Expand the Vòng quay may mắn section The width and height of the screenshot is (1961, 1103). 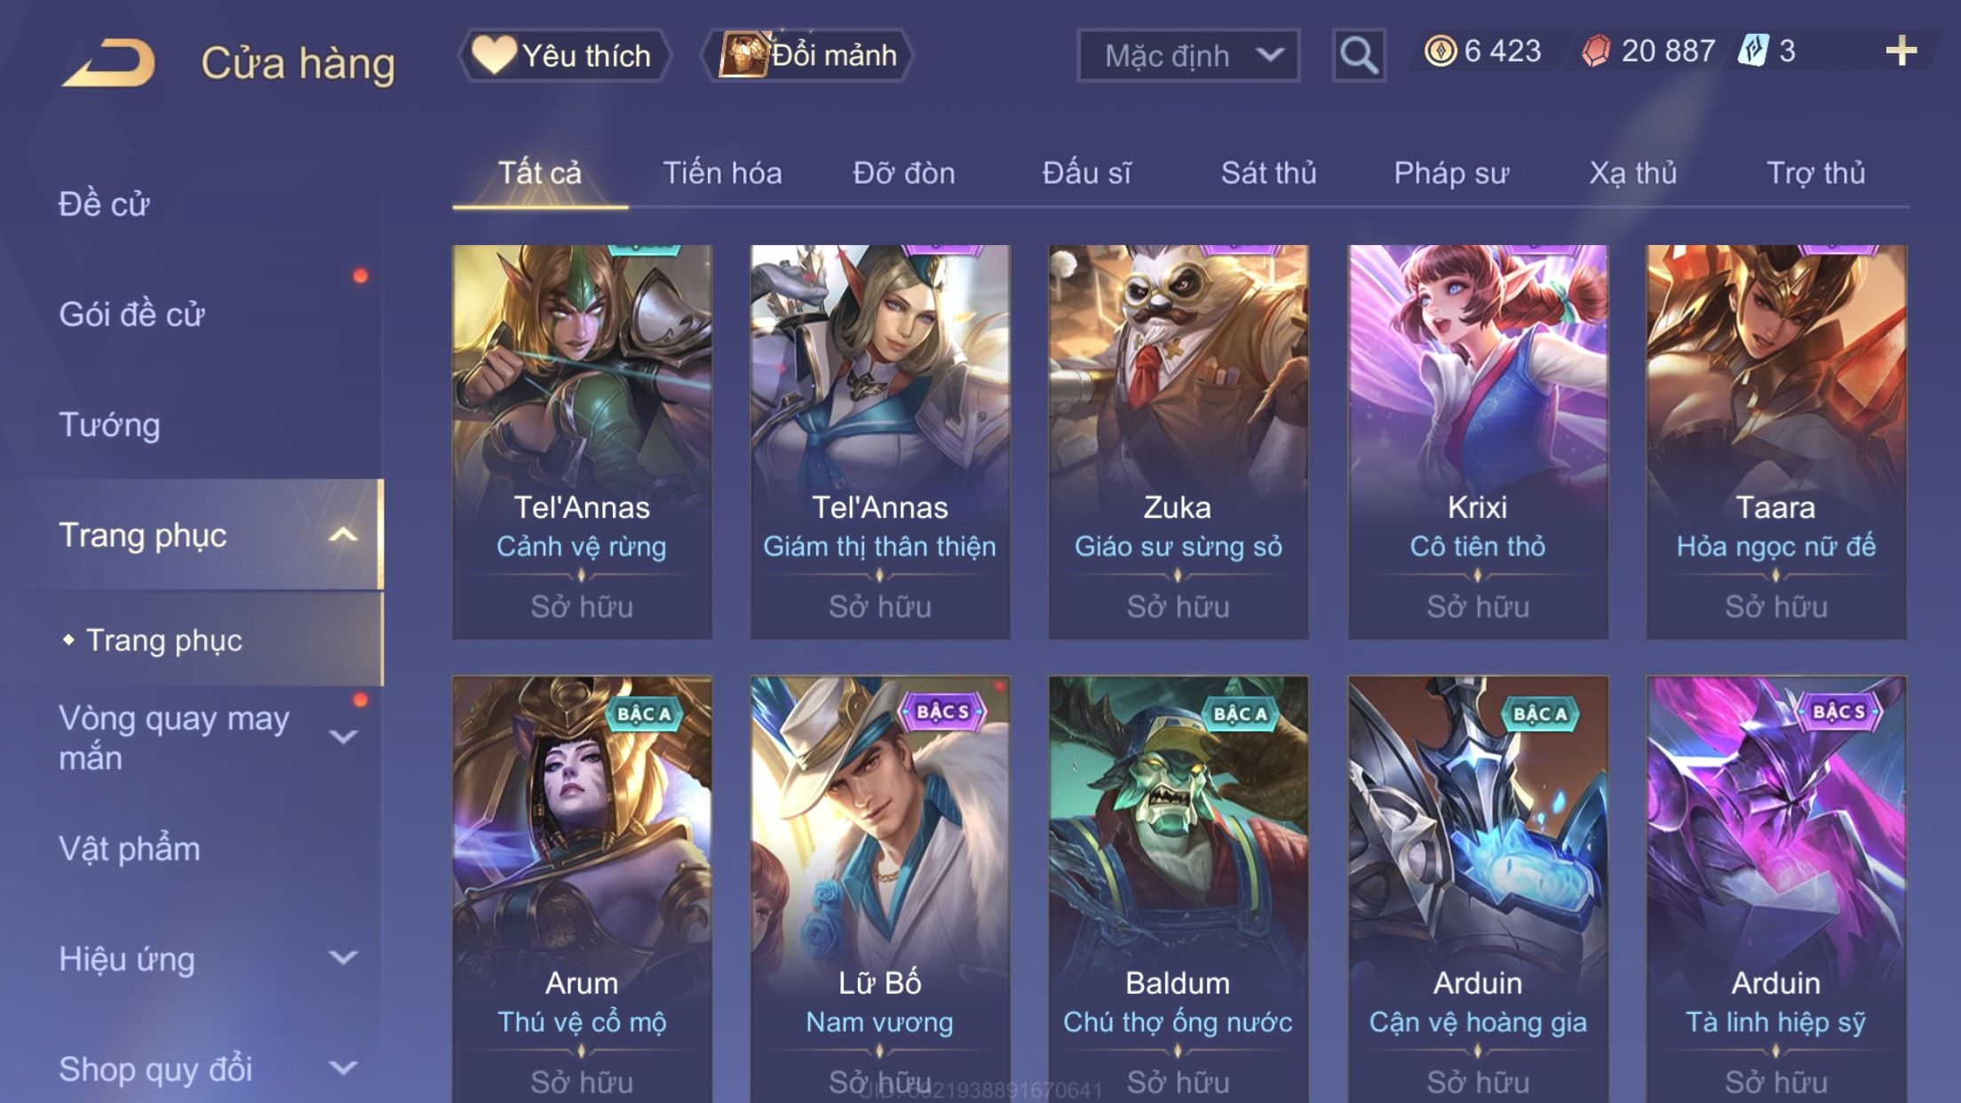(343, 737)
